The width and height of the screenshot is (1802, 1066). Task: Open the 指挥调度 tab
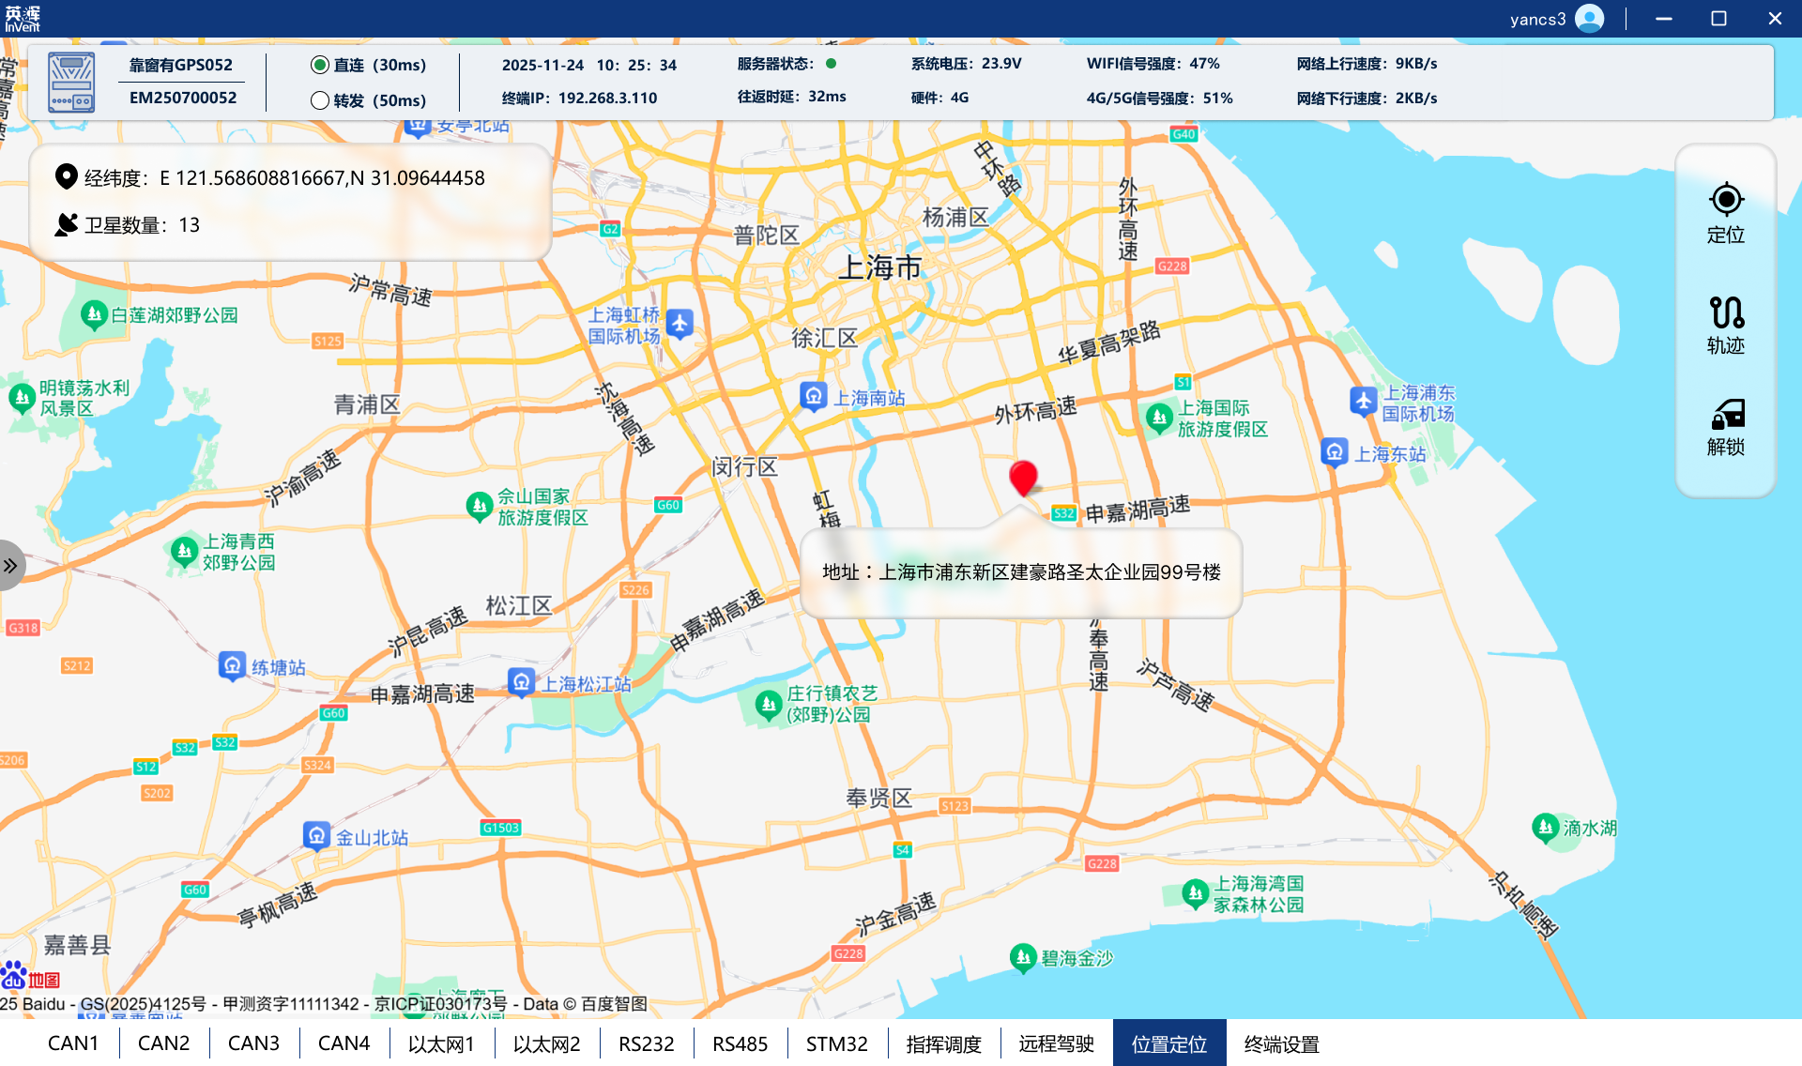point(943,1043)
